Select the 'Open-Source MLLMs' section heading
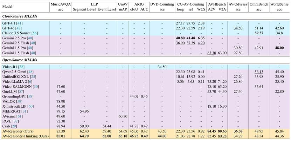 (19, 60)
